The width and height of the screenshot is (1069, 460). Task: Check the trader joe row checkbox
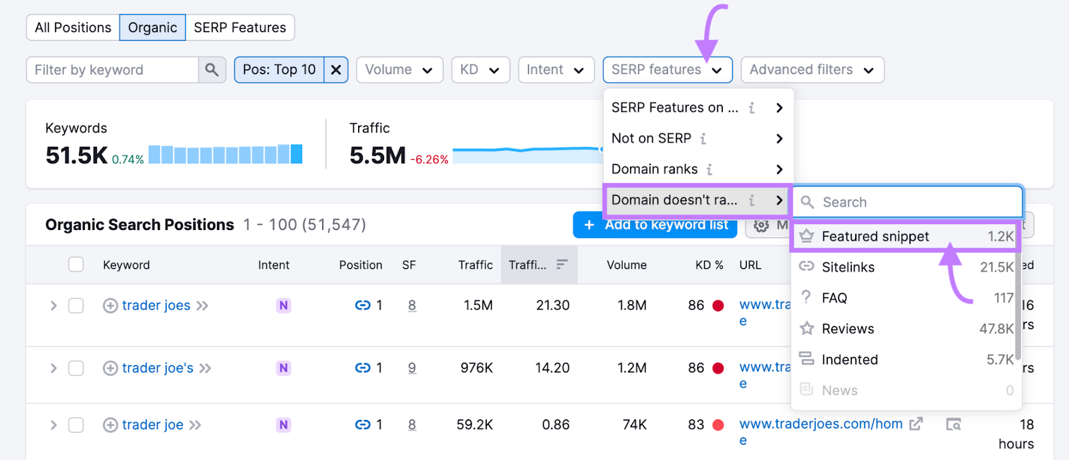(76, 425)
